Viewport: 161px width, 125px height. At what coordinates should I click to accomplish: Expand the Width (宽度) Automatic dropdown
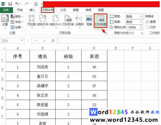(141, 16)
